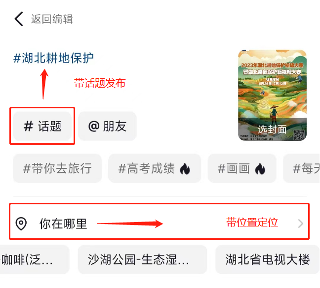Click the #湖北耕地保护 hashtag in caption
The width and height of the screenshot is (320, 288).
click(53, 58)
